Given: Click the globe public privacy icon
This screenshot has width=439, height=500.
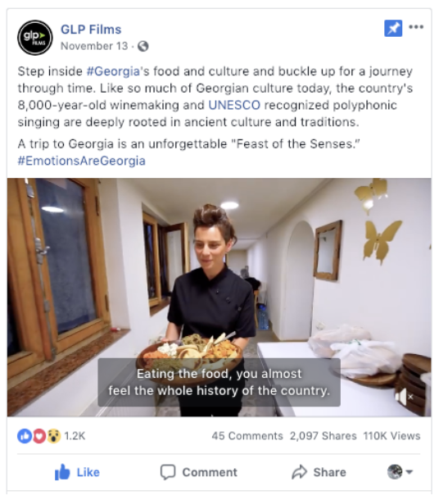Looking at the screenshot, I should [x=143, y=46].
